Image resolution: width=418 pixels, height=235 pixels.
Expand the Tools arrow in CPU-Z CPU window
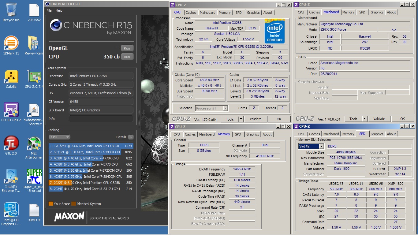(241, 119)
